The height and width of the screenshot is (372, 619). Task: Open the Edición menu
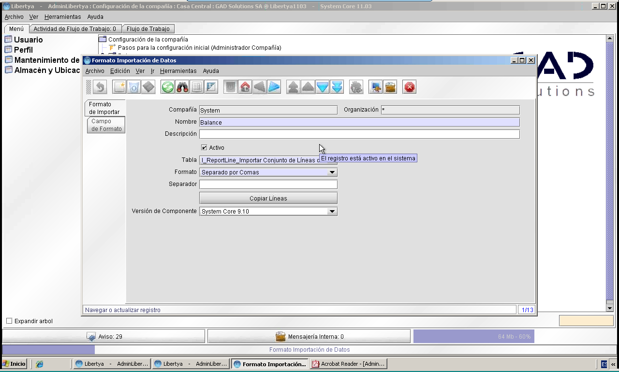pyautogui.click(x=120, y=71)
